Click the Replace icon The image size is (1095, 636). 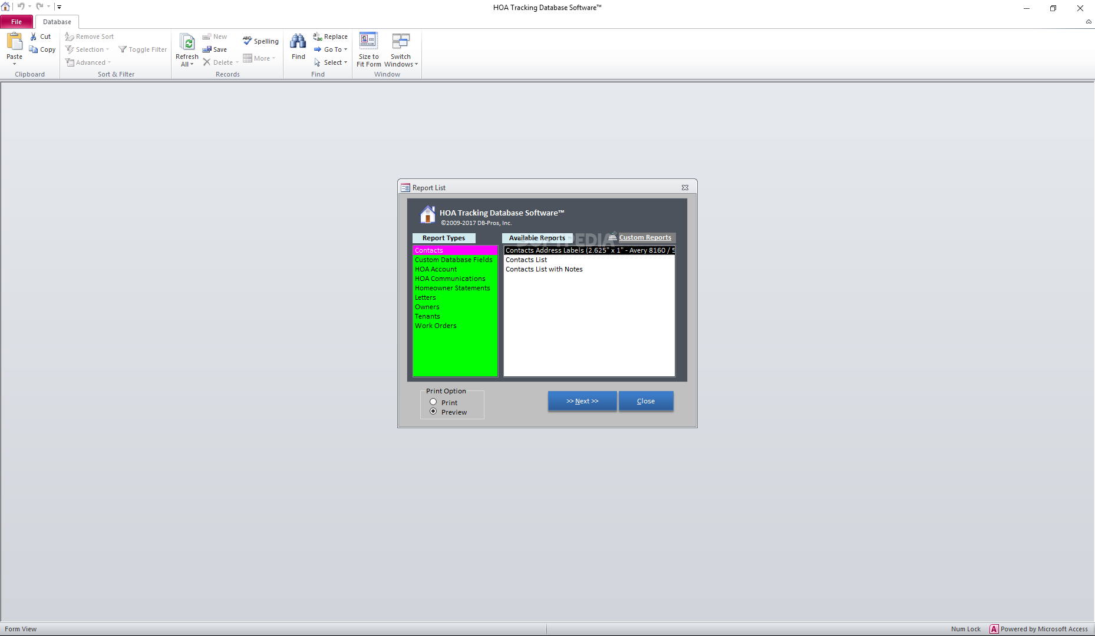[x=318, y=37]
